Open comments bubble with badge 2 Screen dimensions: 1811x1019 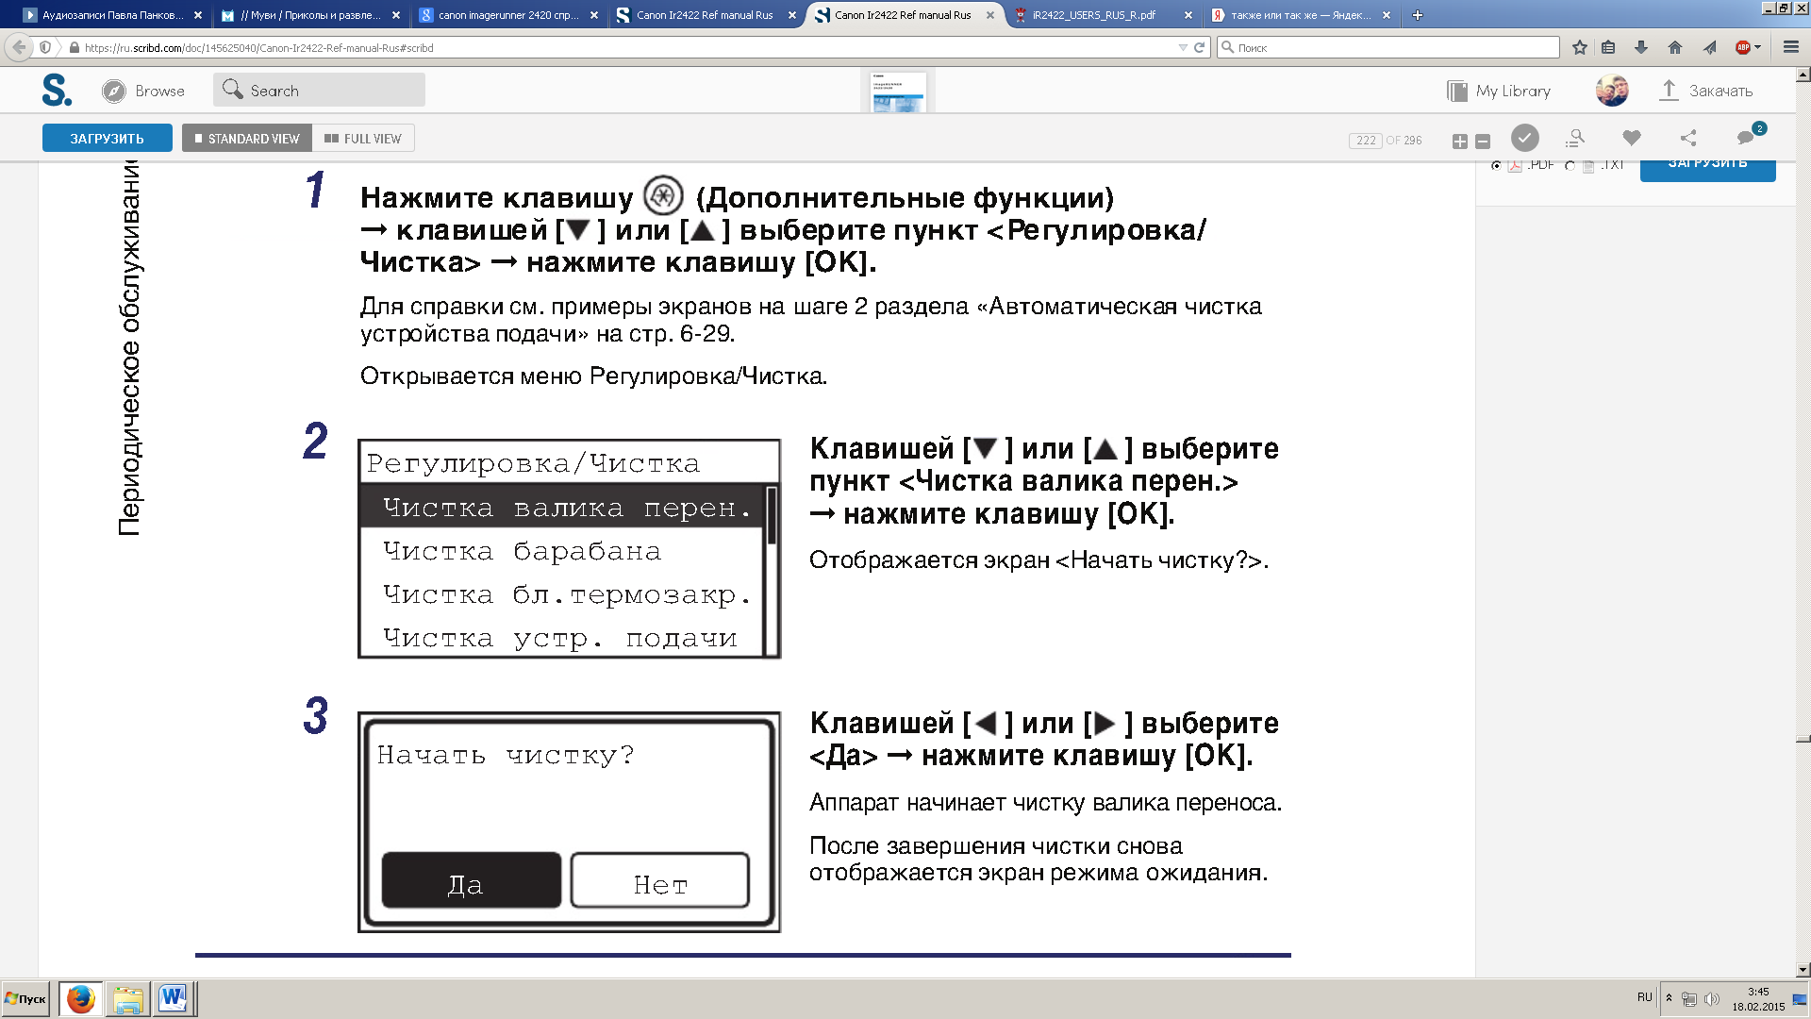pos(1747,138)
